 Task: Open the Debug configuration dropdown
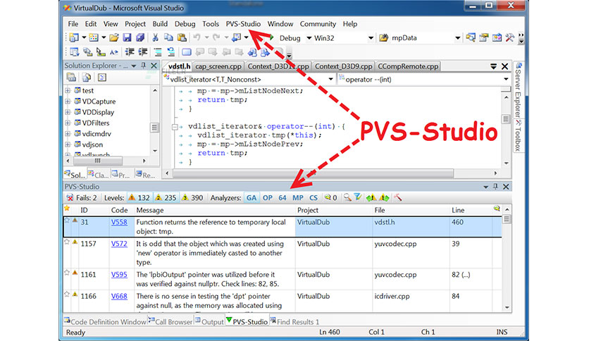[309, 38]
